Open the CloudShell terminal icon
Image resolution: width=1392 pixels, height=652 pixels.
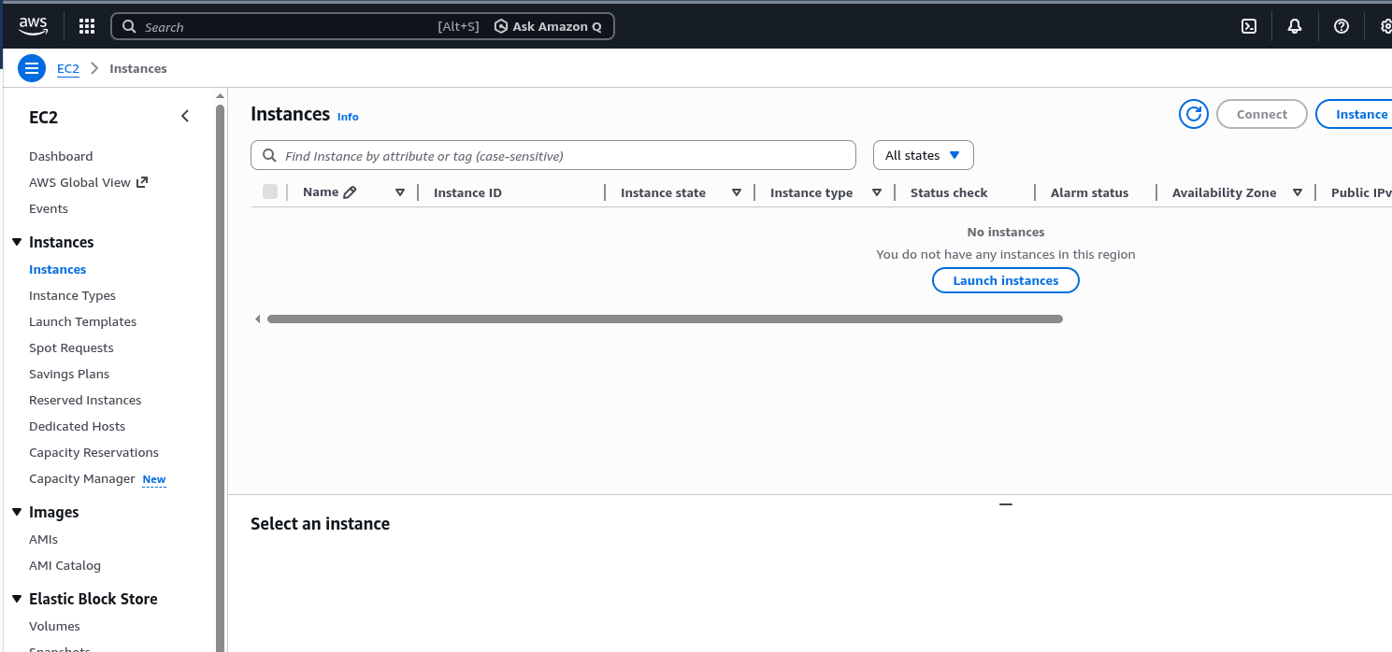pos(1249,26)
